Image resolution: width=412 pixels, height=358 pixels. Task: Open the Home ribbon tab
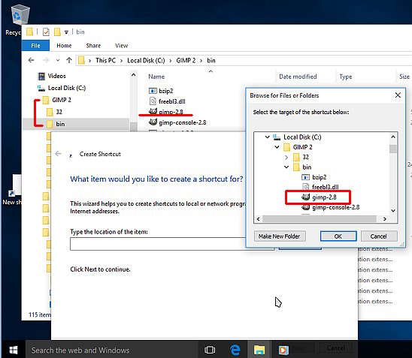tap(64, 45)
